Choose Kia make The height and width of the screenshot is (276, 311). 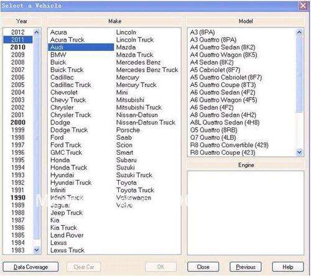coord(55,220)
